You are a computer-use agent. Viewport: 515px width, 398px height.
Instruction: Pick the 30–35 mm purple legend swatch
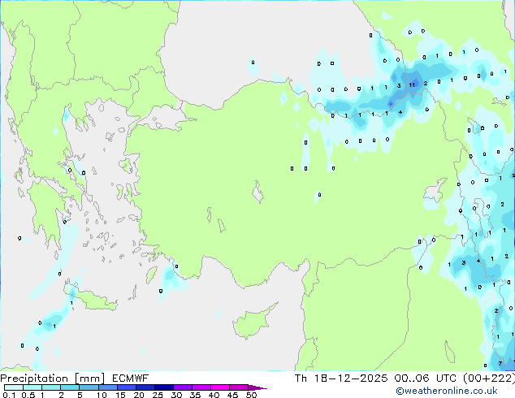(x=183, y=387)
